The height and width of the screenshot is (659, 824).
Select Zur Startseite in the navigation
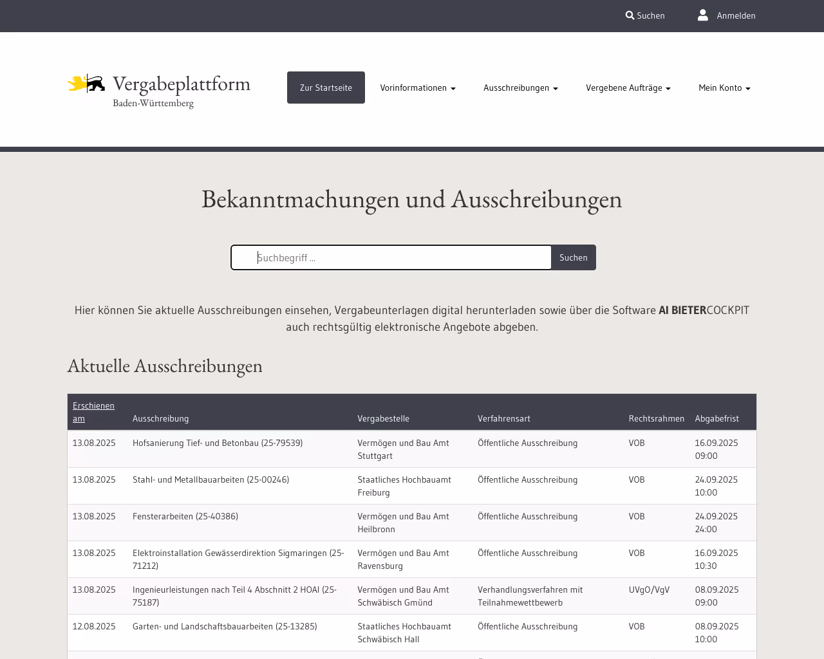[326, 87]
